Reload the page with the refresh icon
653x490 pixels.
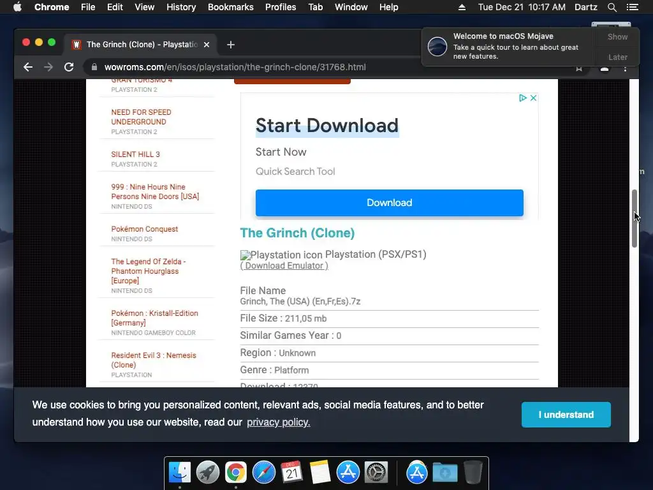pyautogui.click(x=69, y=67)
